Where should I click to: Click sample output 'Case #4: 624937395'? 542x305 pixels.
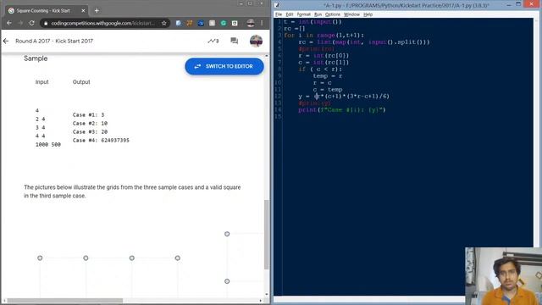click(101, 141)
